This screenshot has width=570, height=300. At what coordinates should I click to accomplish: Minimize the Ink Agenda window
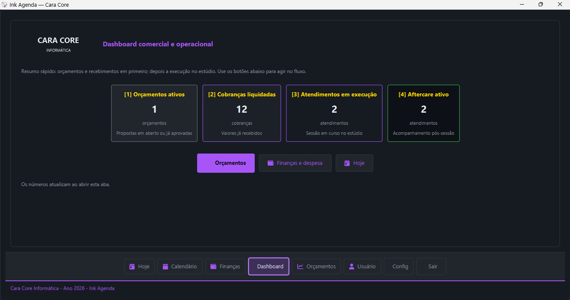(522, 5)
